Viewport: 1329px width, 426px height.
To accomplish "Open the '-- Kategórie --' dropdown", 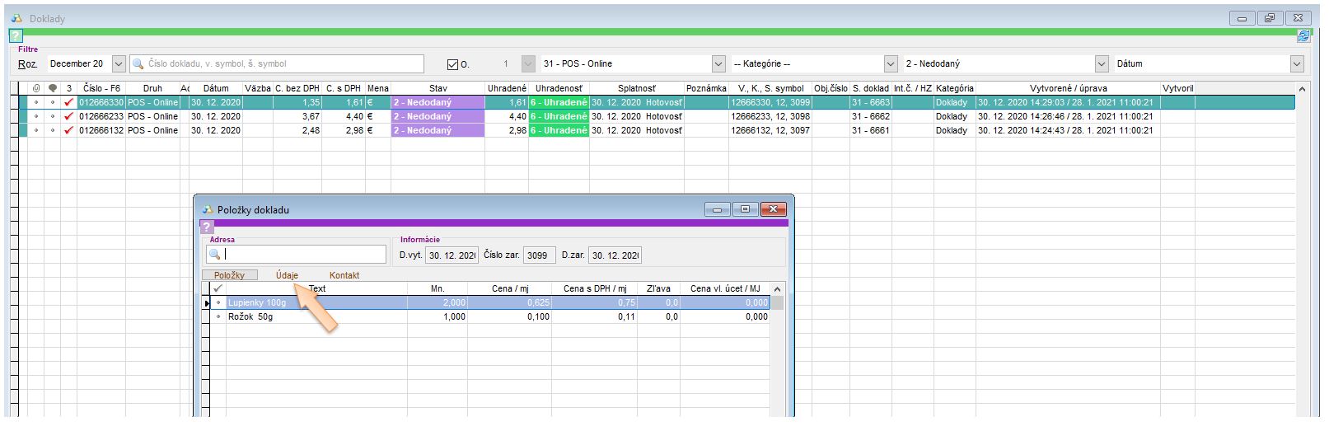I will [890, 63].
